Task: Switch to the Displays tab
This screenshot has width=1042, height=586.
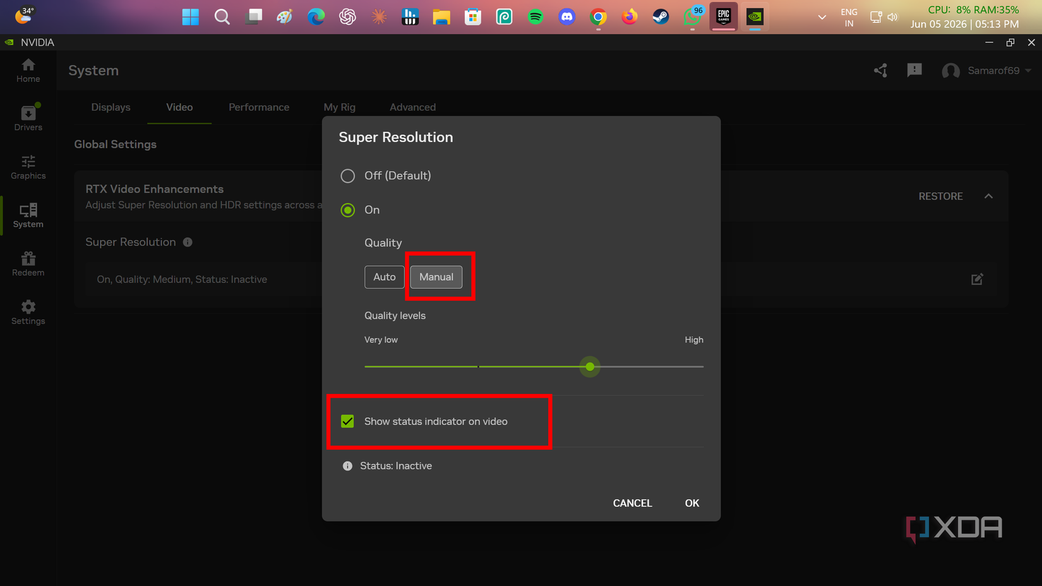Action: click(x=111, y=107)
